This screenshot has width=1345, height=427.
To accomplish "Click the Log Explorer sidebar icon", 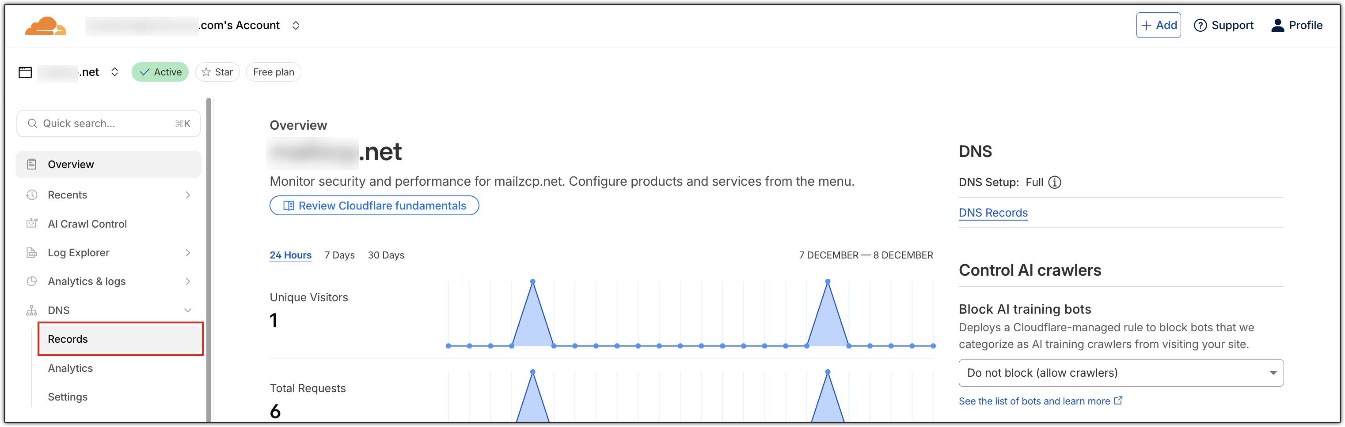I will [x=32, y=253].
